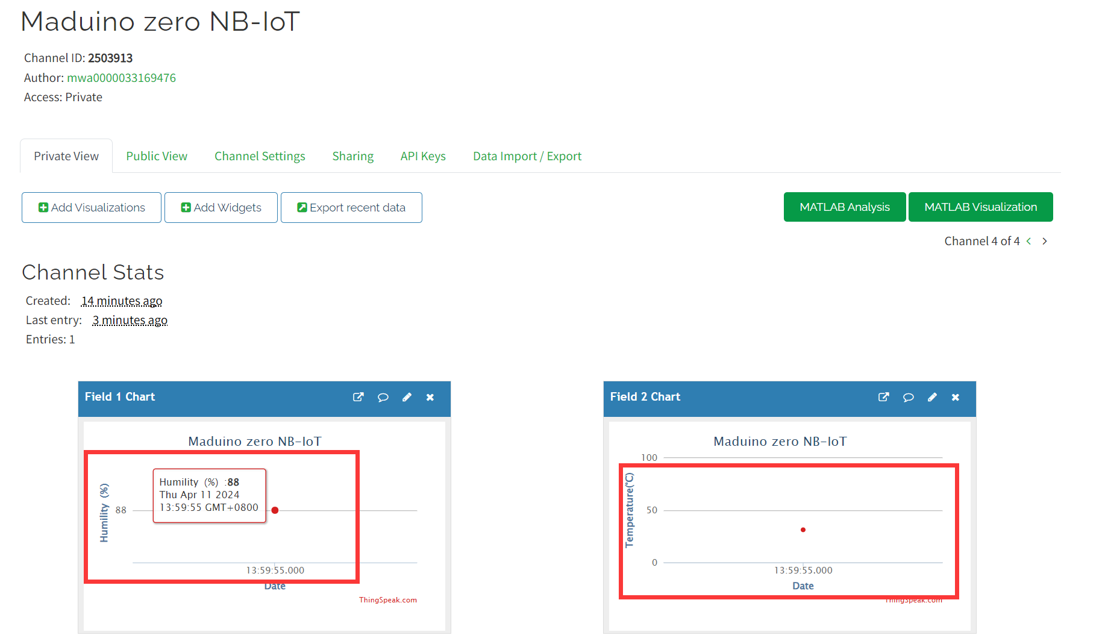Open Channel Settings tab
Screen dimensions: 1108x644
click(x=260, y=156)
